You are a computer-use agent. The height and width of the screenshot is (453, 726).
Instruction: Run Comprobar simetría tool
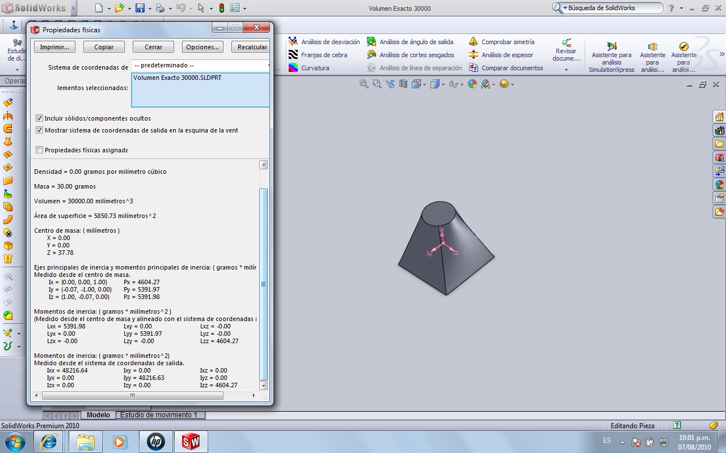coord(501,42)
